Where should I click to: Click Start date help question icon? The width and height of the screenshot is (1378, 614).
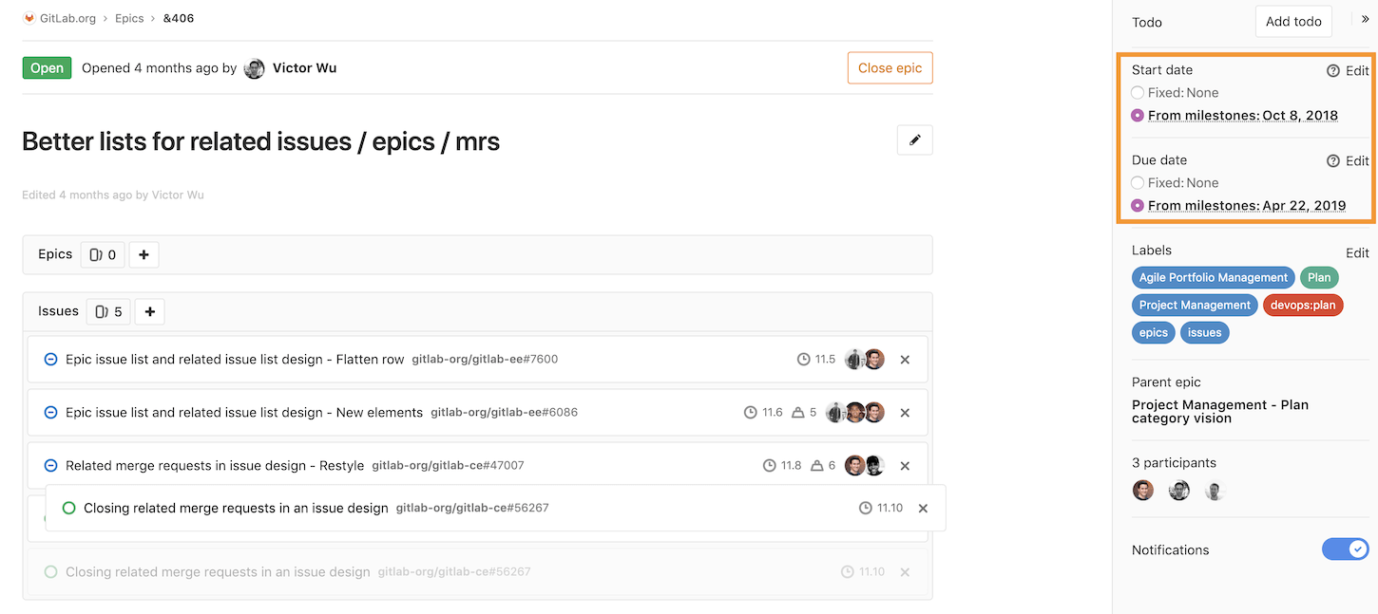point(1333,70)
